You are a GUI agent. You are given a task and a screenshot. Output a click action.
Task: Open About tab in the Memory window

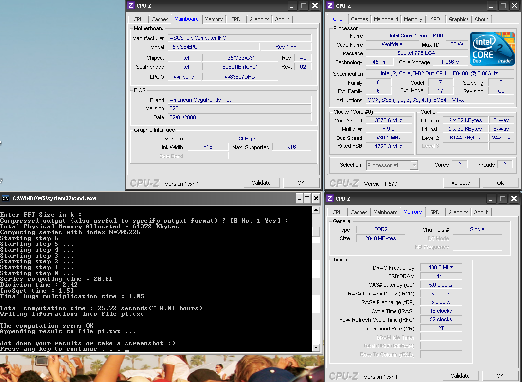[481, 212]
